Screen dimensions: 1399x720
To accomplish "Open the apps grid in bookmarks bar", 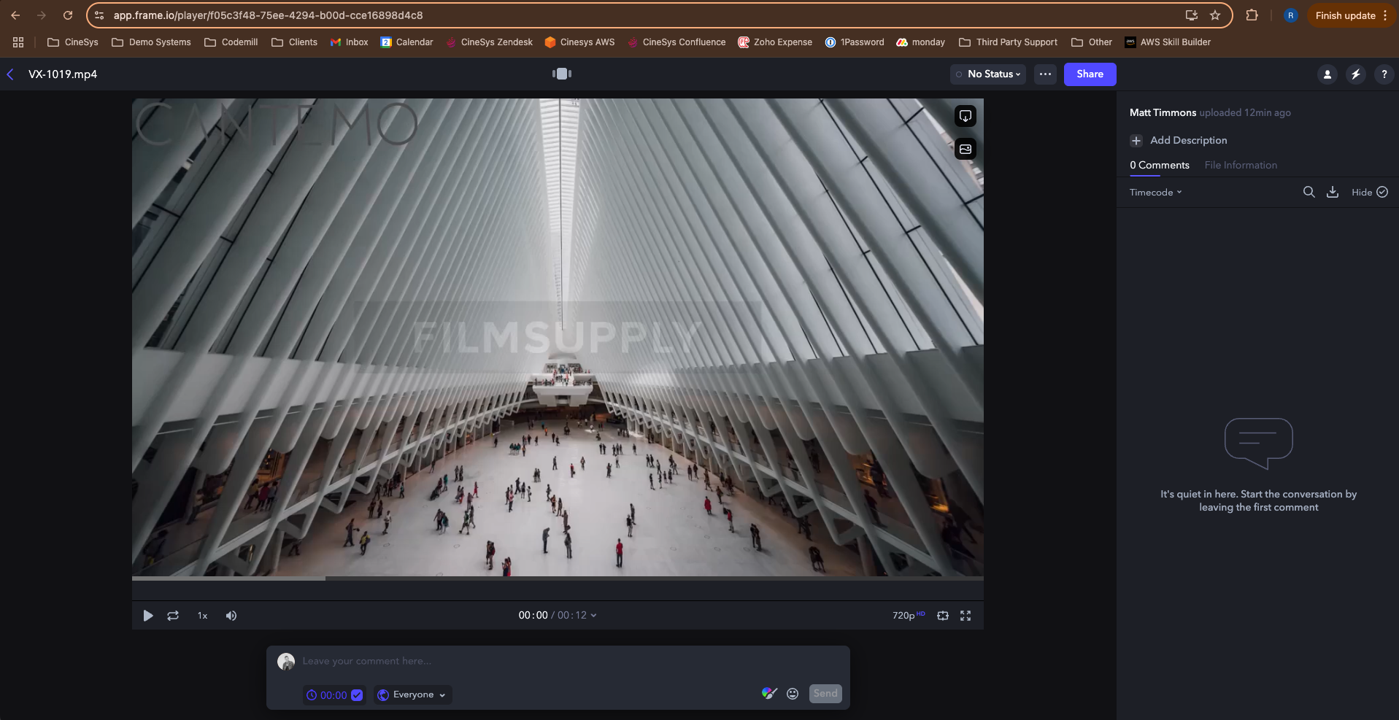I will point(18,42).
